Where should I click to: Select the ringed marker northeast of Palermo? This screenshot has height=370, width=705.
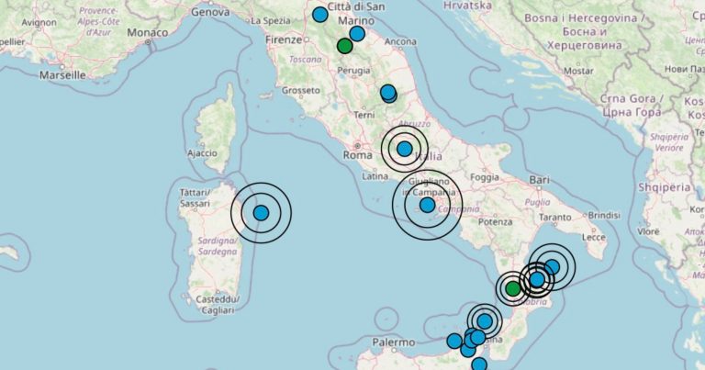click(484, 321)
